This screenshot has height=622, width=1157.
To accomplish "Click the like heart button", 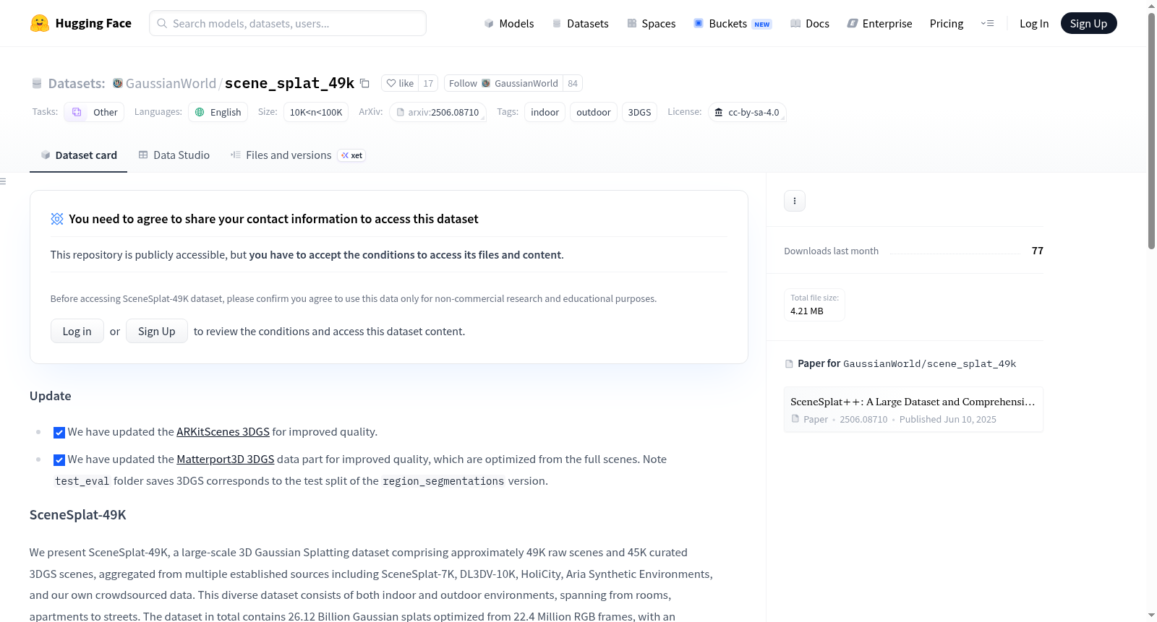I will click(x=400, y=83).
